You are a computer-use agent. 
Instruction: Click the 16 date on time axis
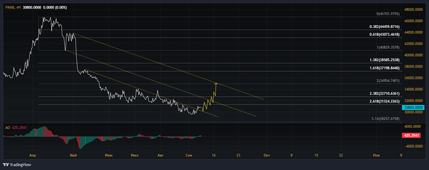pyautogui.click(x=214, y=155)
